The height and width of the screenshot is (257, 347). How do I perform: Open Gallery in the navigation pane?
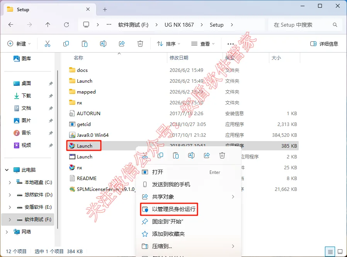pos(22,58)
